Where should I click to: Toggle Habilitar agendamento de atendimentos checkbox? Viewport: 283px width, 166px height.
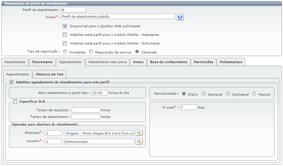tap(11, 82)
